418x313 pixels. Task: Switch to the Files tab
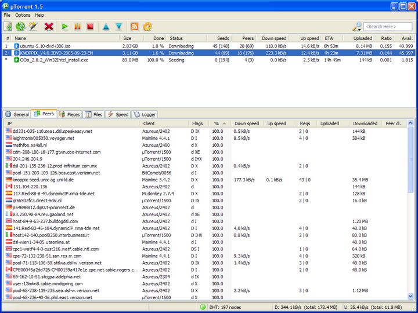[94, 114]
